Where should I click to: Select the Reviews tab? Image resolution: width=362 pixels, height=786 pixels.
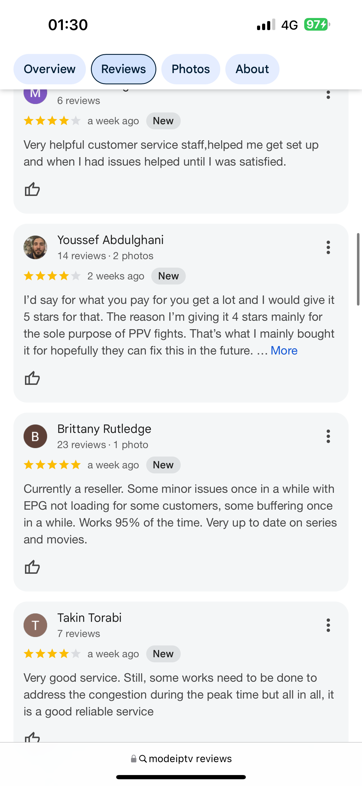click(x=123, y=69)
